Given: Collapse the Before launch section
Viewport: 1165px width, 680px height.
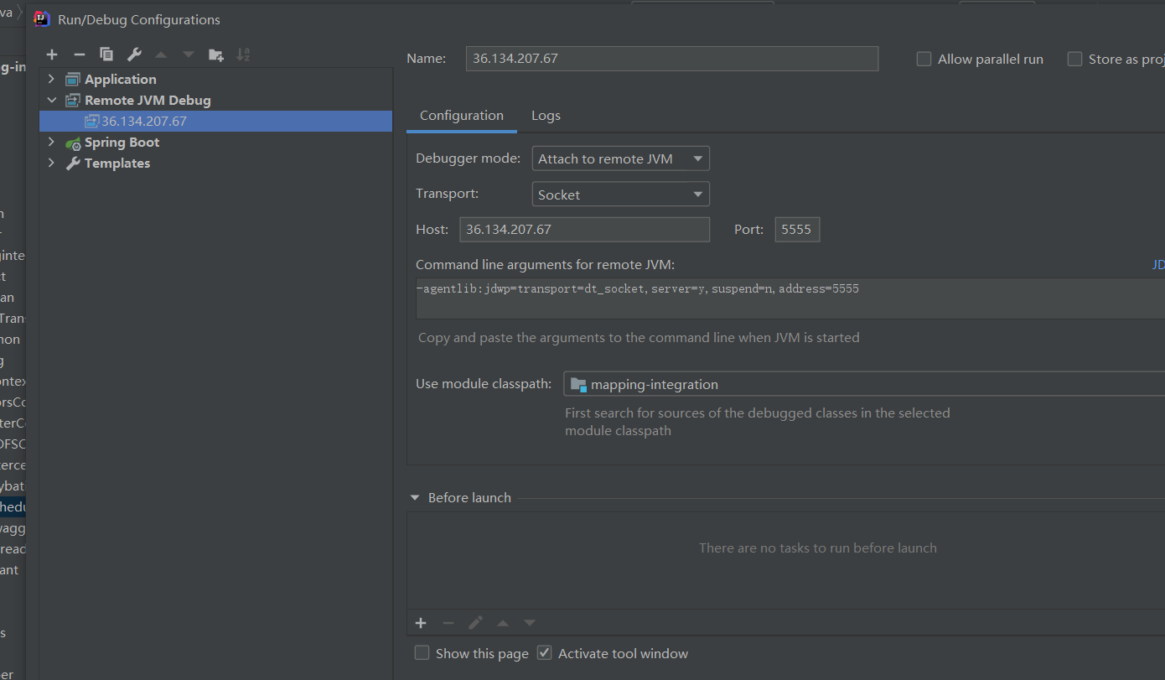Looking at the screenshot, I should pos(415,497).
